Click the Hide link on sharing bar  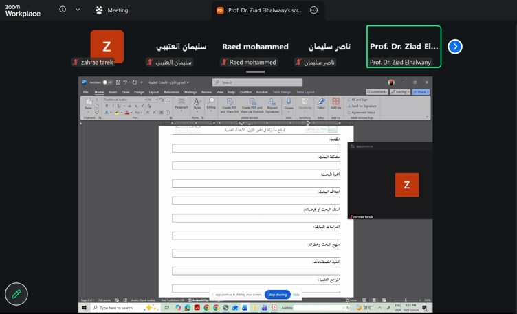coord(296,295)
